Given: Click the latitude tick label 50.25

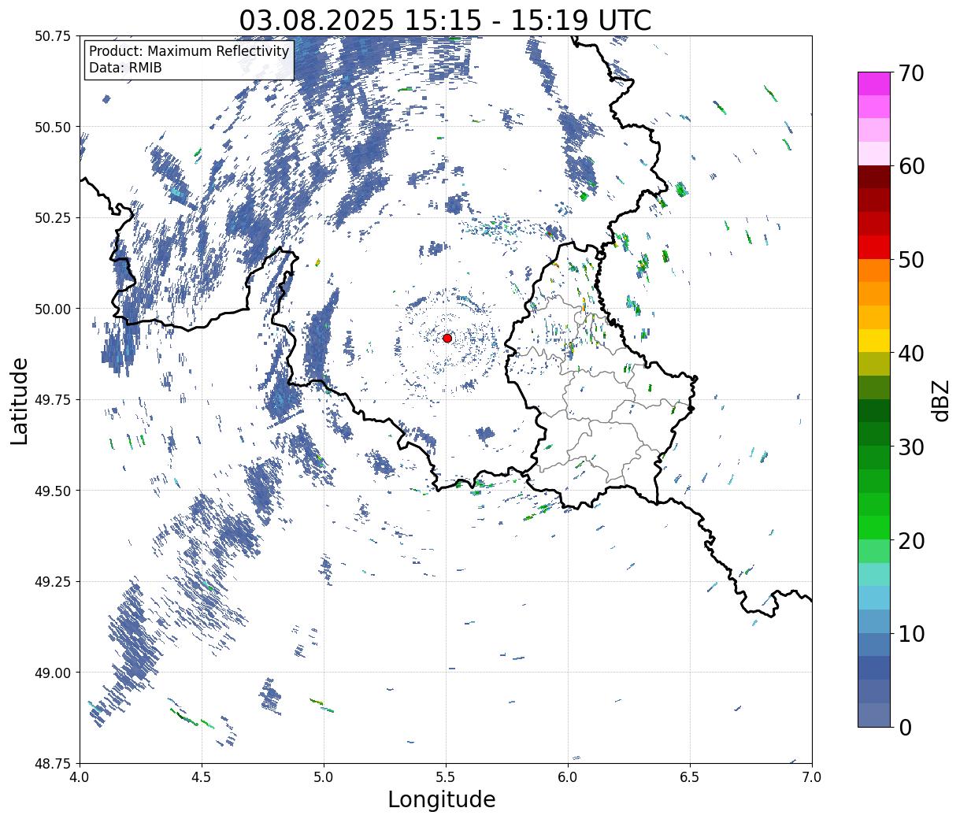Looking at the screenshot, I should (x=53, y=217).
